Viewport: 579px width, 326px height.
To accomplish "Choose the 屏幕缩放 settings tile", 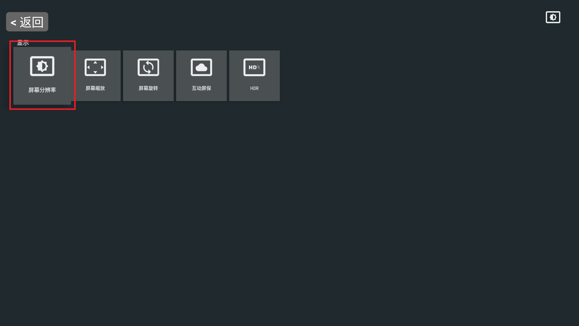I will click(96, 76).
